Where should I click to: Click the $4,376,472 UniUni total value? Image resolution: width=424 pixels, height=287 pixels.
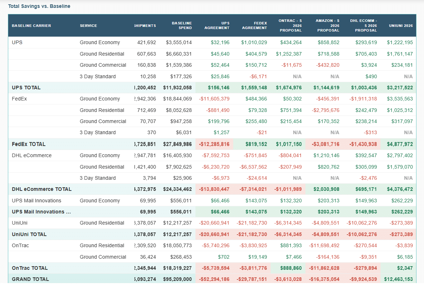400,189
